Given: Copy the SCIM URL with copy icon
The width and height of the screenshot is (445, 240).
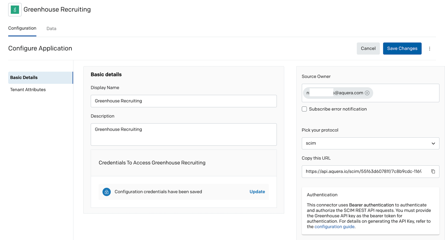Looking at the screenshot, I should click(x=433, y=171).
